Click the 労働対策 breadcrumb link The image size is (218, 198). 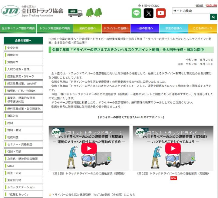point(84,39)
